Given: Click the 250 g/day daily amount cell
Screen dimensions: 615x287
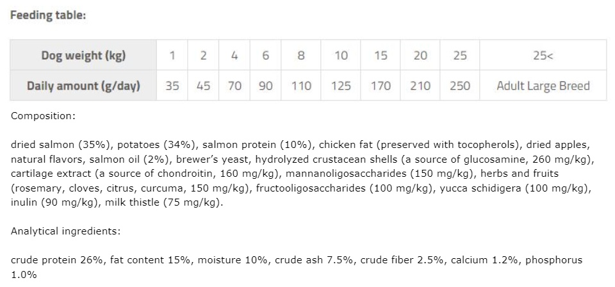Looking at the screenshot, I should 460,85.
